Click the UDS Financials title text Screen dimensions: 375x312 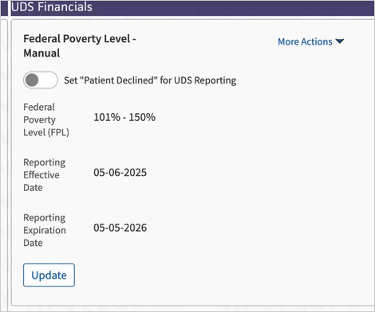pyautogui.click(x=52, y=6)
